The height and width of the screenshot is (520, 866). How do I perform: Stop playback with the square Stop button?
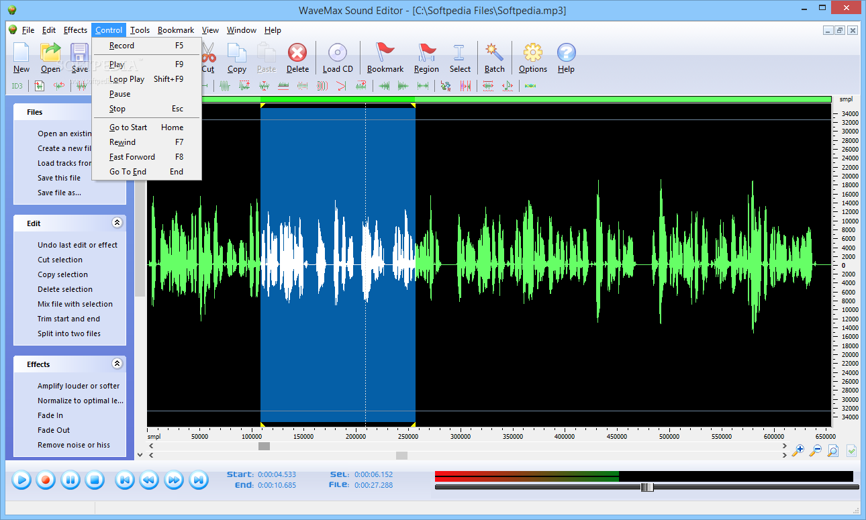[95, 480]
